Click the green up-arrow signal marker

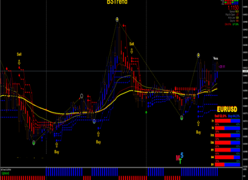[x=146, y=112]
